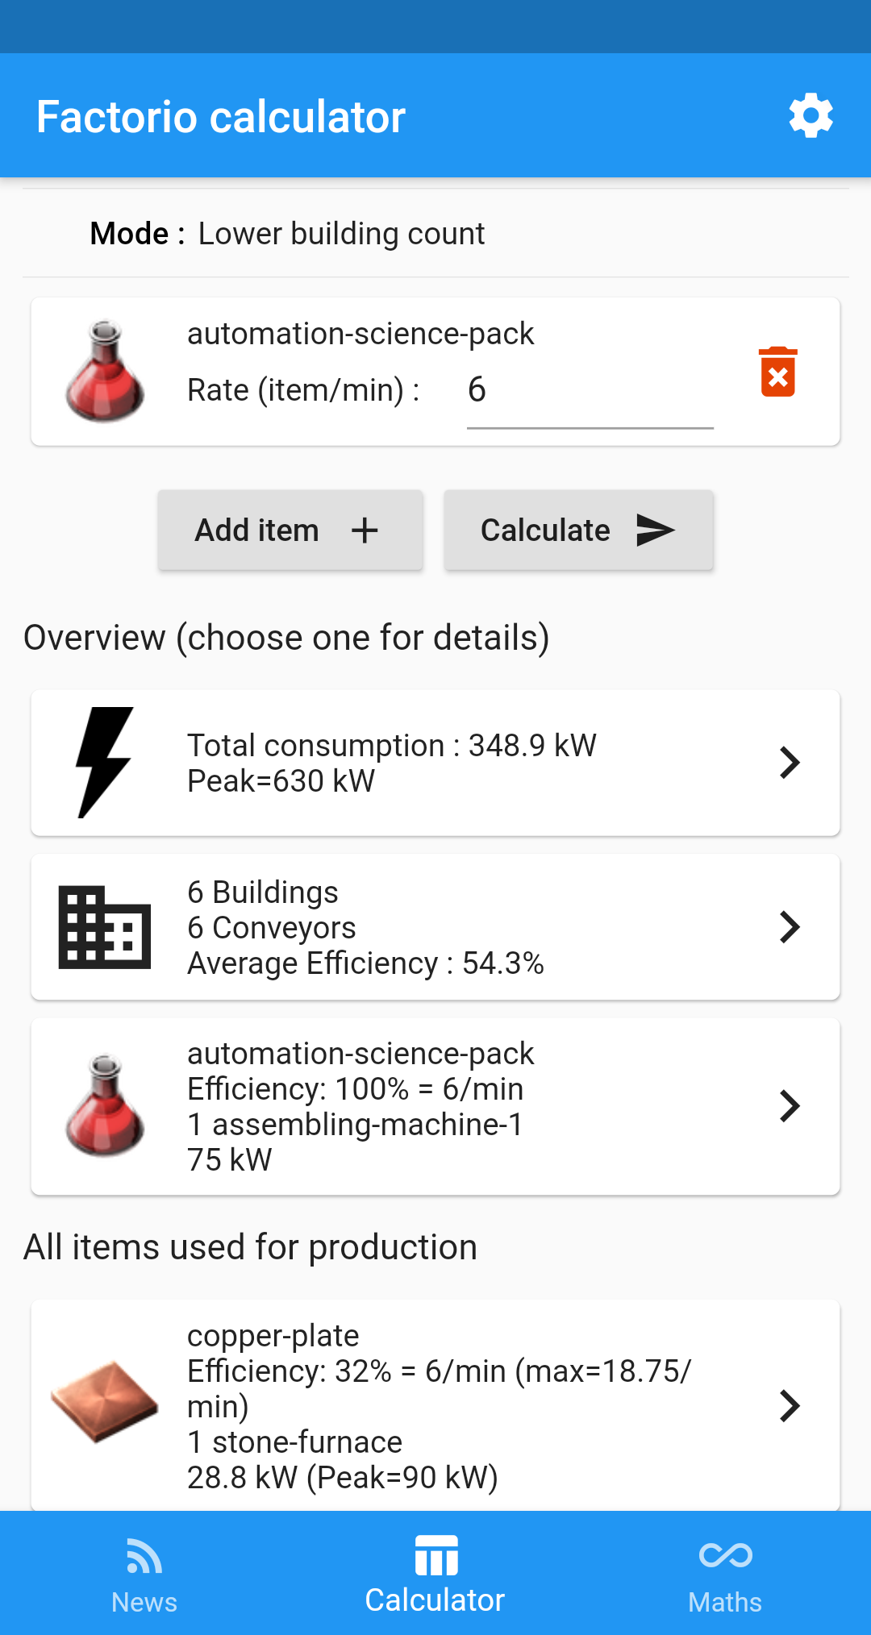871x1635 pixels.
Task: Open the Average Efficiency 54.3% card
Action: [x=435, y=927]
